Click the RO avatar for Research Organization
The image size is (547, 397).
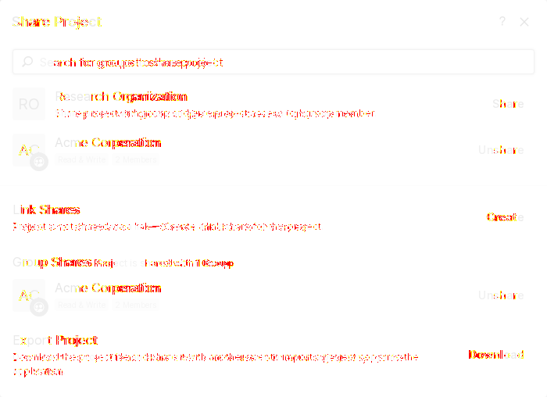point(29,104)
